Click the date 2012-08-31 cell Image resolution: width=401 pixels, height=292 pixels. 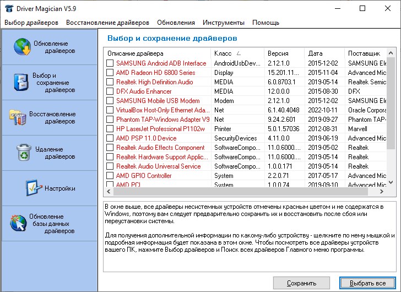tap(323, 128)
